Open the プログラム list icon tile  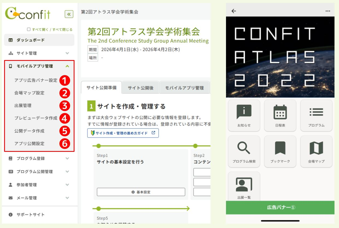(316, 115)
